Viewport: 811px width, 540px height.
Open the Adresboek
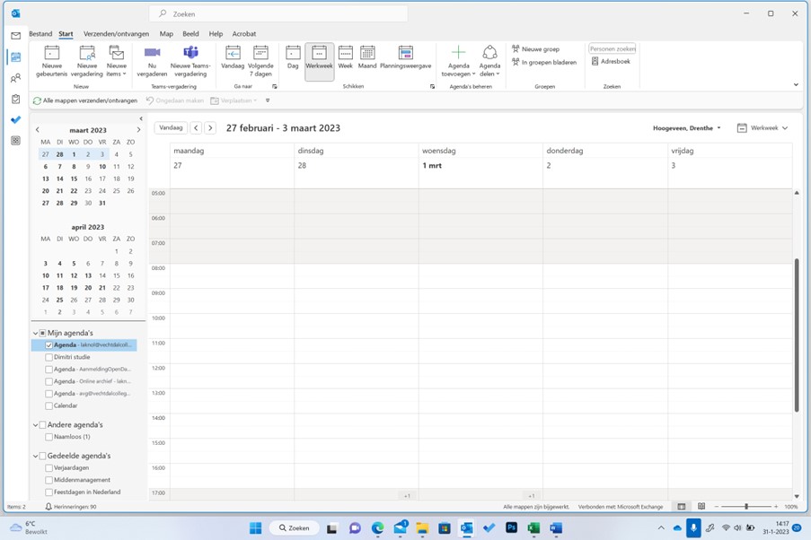click(611, 62)
